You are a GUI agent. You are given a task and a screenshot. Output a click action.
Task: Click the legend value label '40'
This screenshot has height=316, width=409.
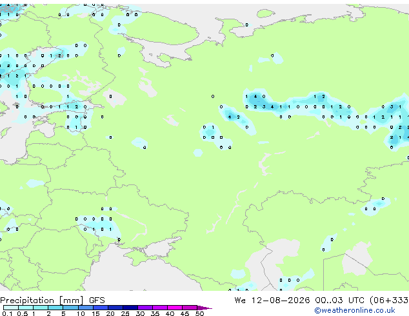[170, 313]
